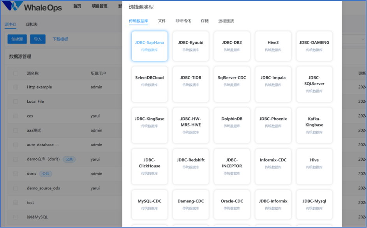Choose the JDBC-SQLServer source card

314,84
